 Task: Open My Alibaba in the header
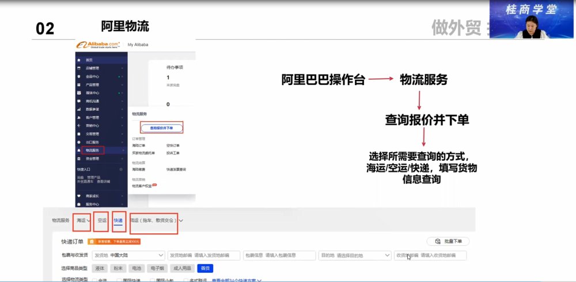pos(138,45)
